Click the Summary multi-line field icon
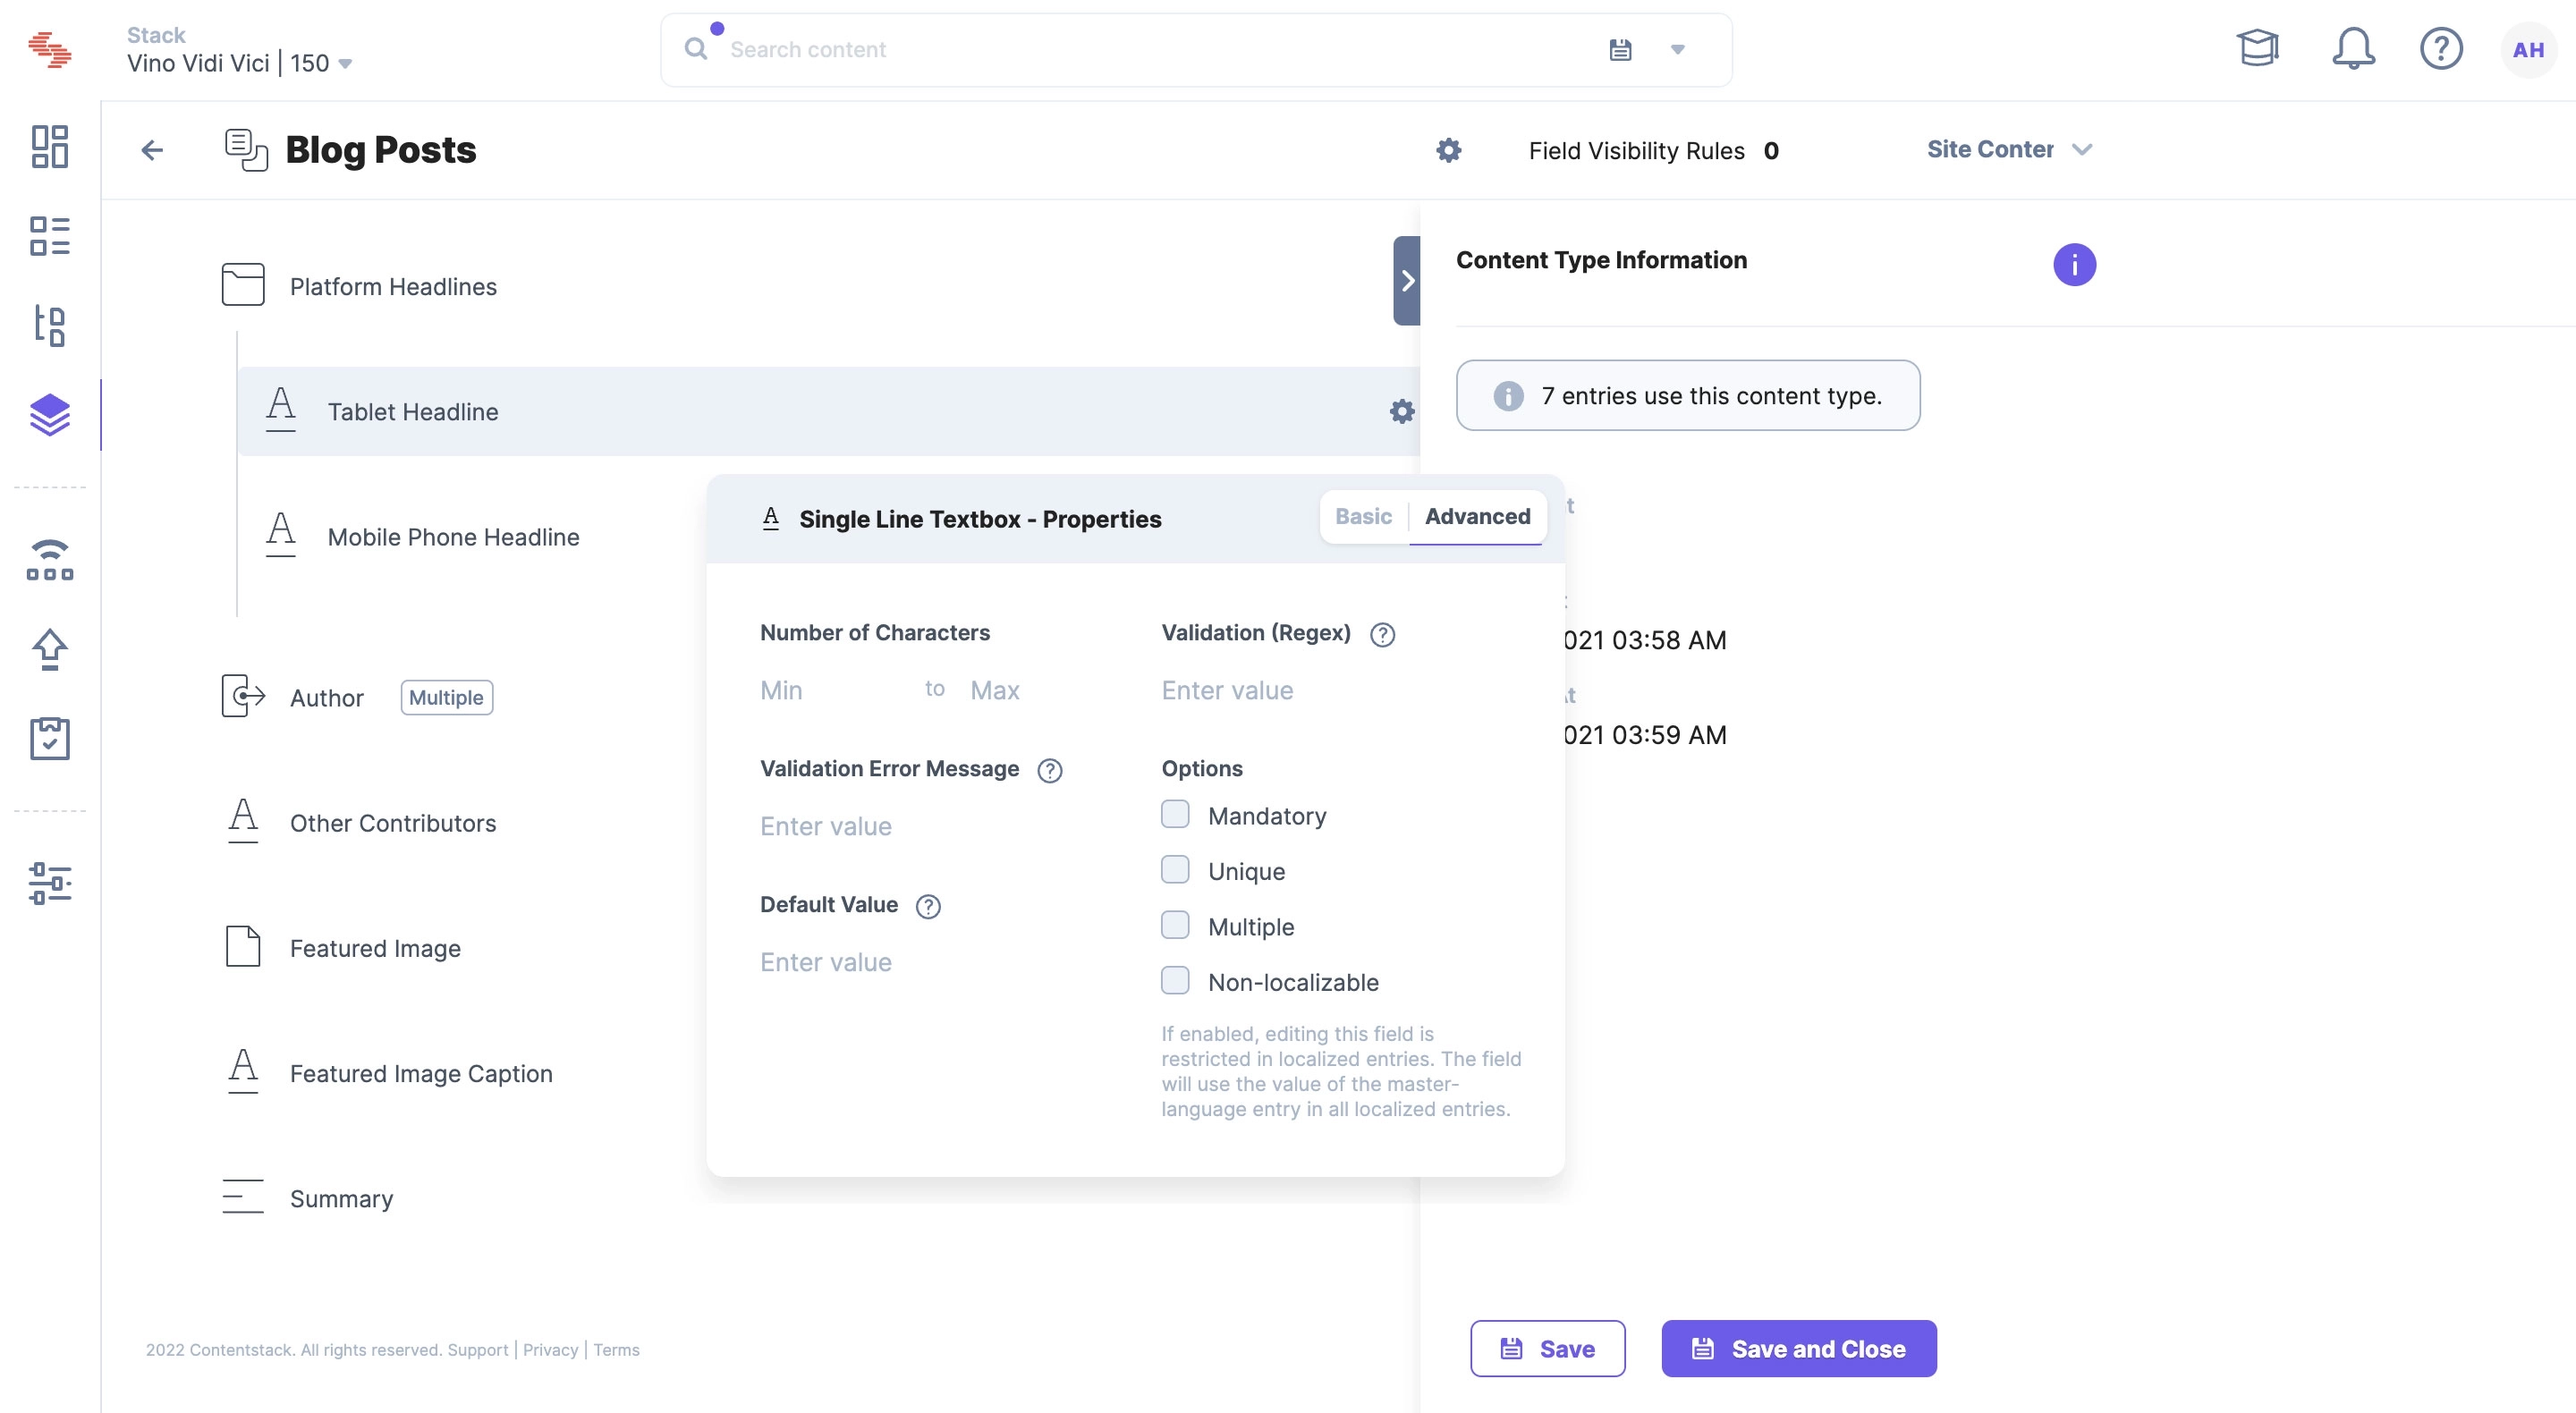Screen dimensions: 2576x1413 click(243, 1196)
